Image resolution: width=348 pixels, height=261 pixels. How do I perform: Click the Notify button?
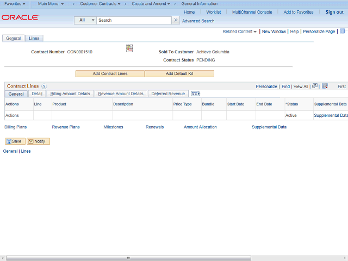38,141
